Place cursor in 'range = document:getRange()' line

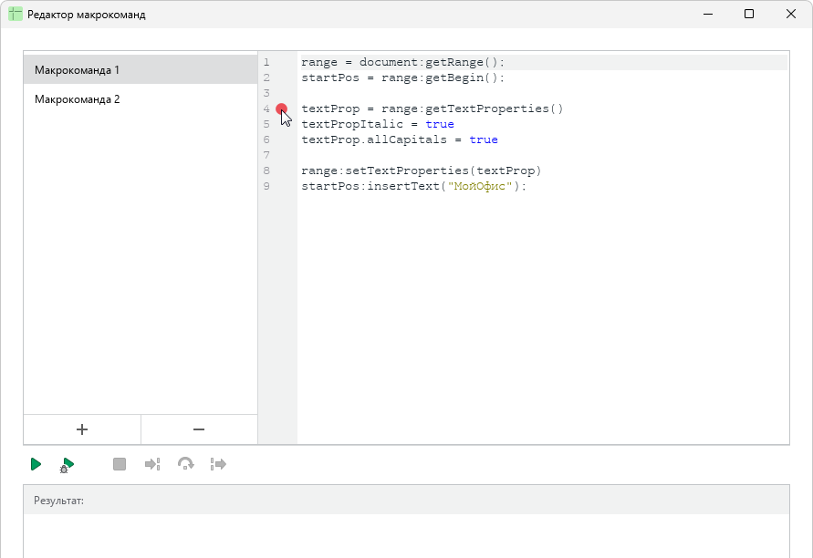click(403, 62)
